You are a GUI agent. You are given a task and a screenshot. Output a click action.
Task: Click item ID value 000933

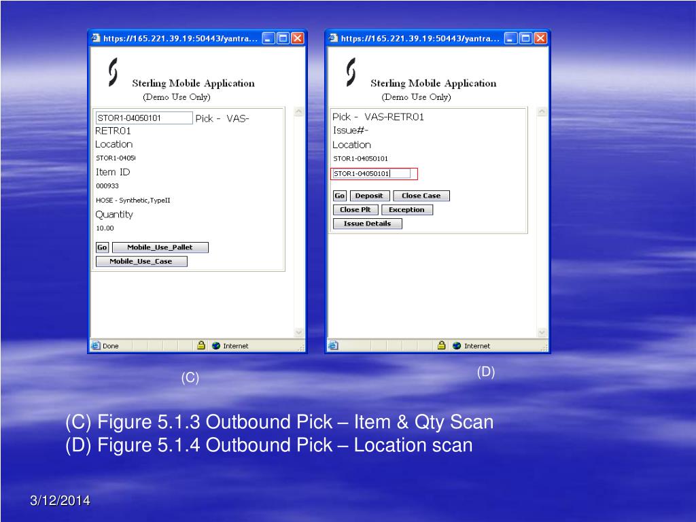point(107,186)
